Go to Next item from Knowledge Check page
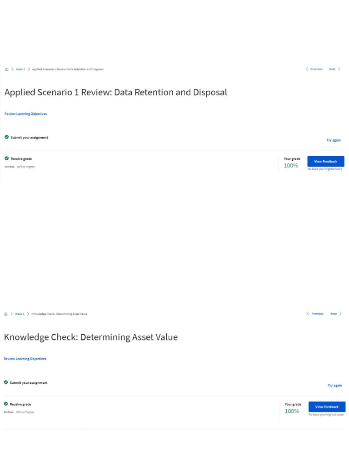Viewport: 349px width, 465px height. click(x=334, y=314)
